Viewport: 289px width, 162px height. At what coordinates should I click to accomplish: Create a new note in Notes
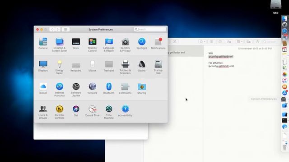click(174, 42)
